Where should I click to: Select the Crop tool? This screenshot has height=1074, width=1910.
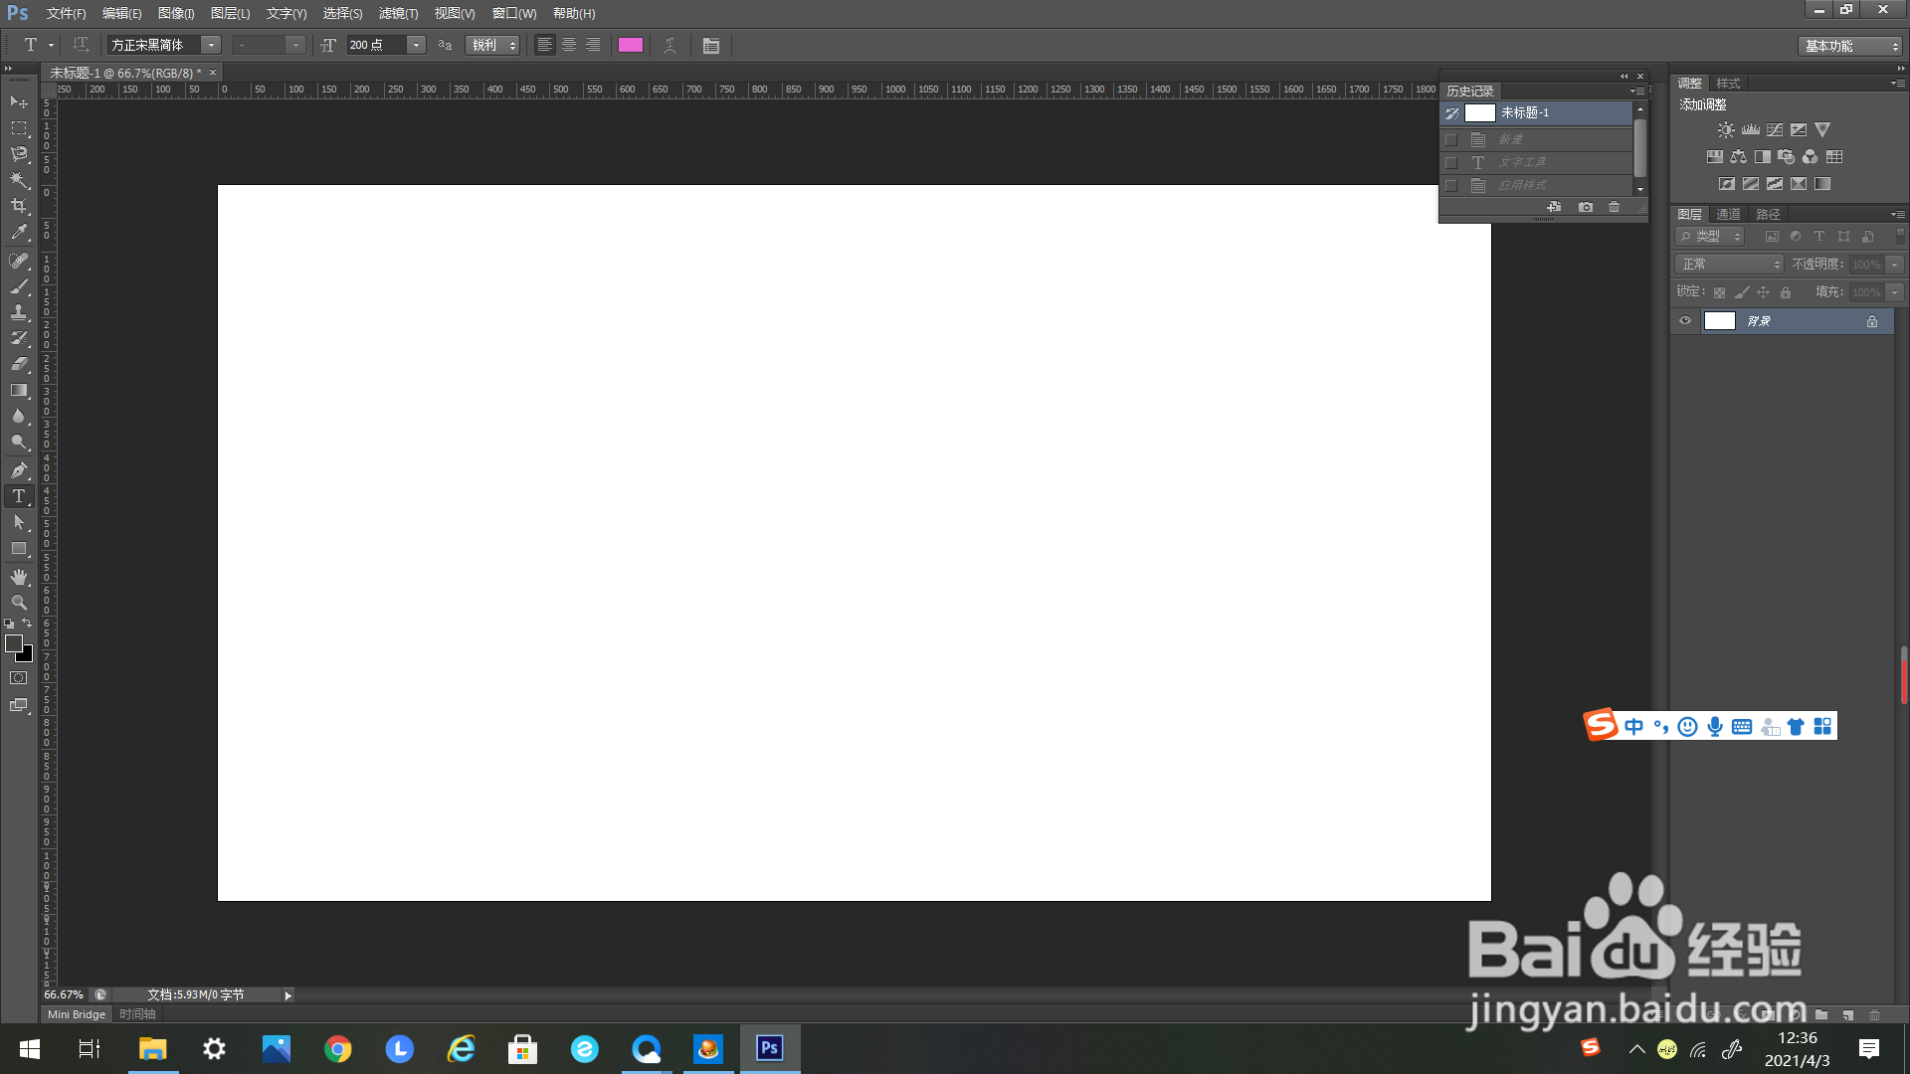click(x=19, y=206)
